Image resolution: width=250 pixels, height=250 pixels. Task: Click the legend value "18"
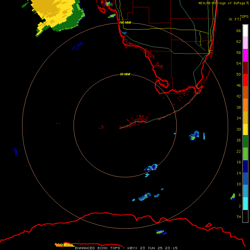239,162
